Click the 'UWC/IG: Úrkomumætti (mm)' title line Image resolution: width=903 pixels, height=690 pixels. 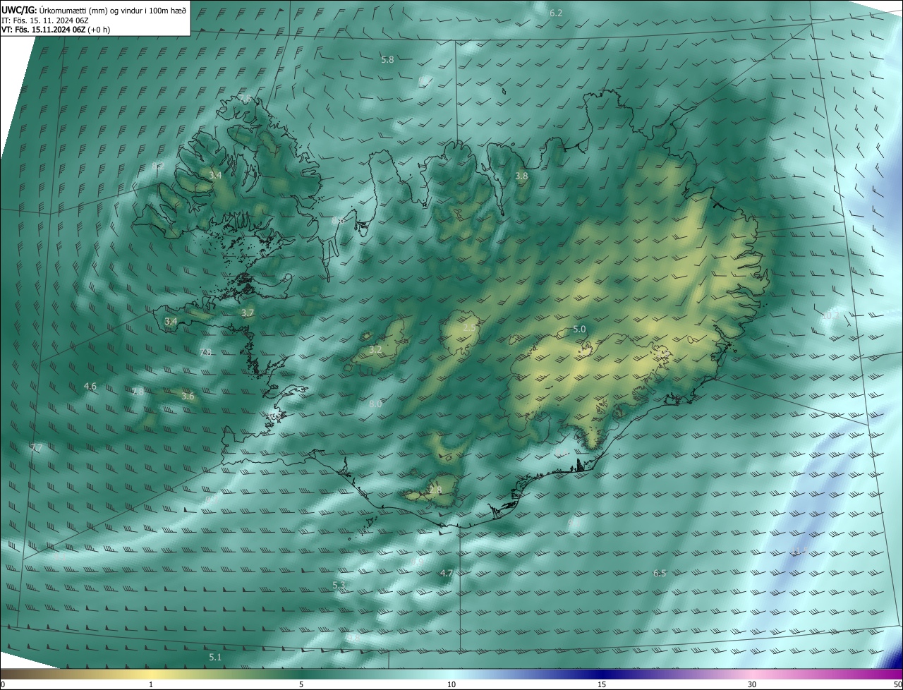point(94,10)
